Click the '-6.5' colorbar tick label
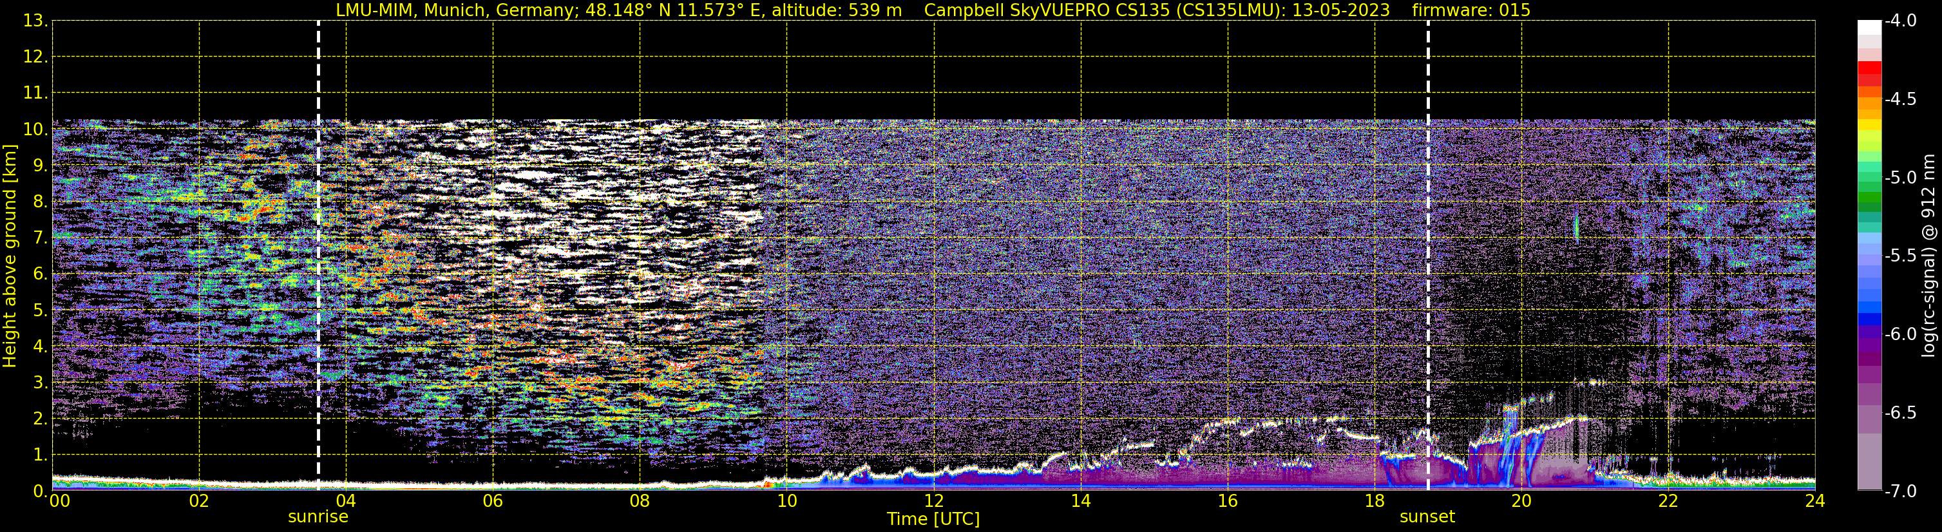The height and width of the screenshot is (532, 1942). [1899, 413]
